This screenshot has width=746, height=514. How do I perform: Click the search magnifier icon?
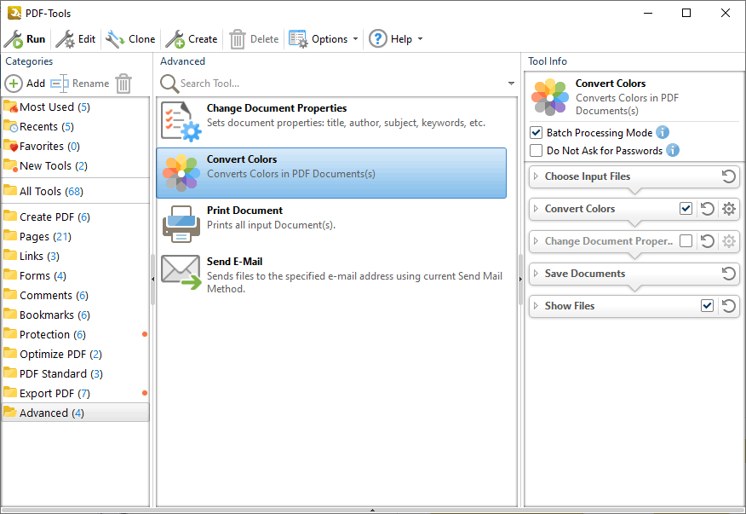tap(169, 84)
